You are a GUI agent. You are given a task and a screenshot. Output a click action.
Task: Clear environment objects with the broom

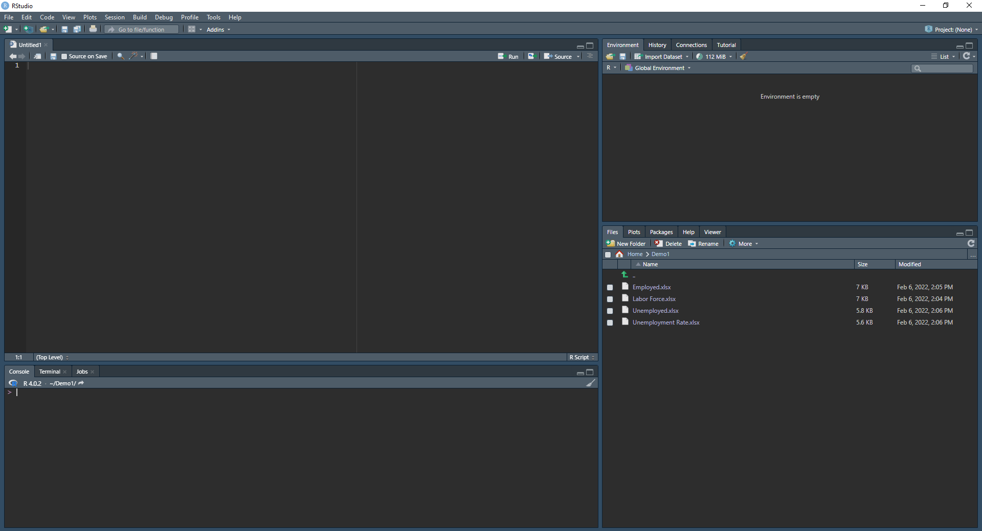(743, 57)
